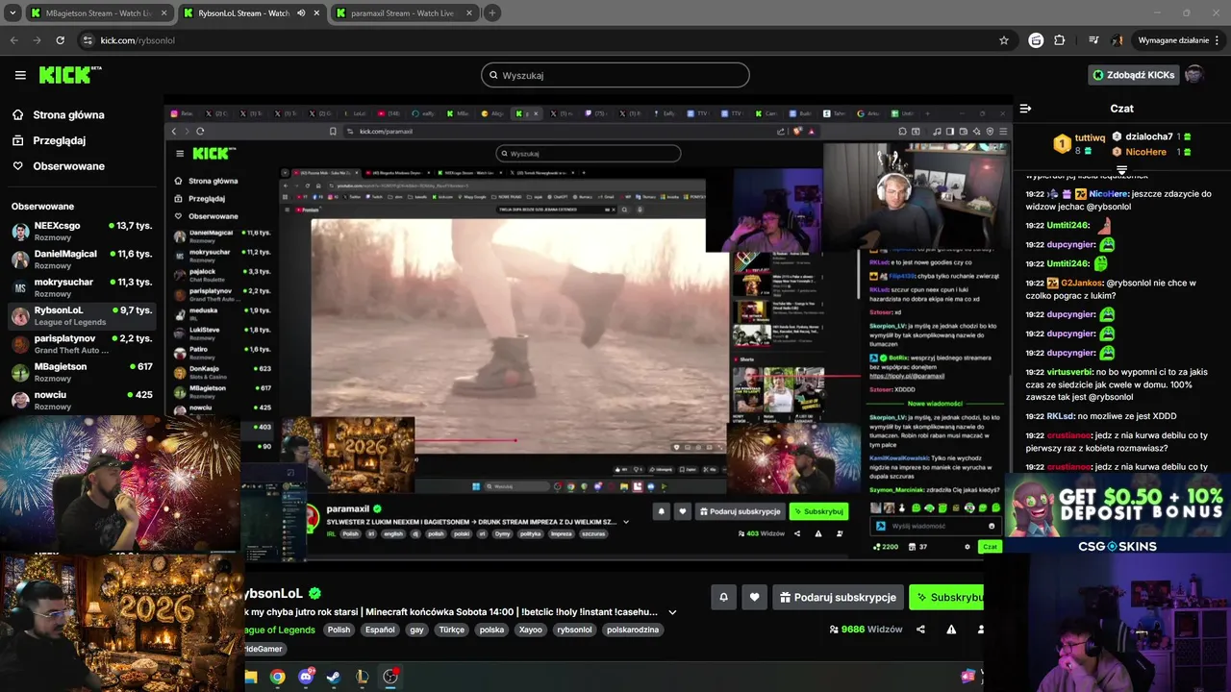1231x692 pixels.
Task: Click the 9686 Widzów viewer count
Action: (866, 630)
